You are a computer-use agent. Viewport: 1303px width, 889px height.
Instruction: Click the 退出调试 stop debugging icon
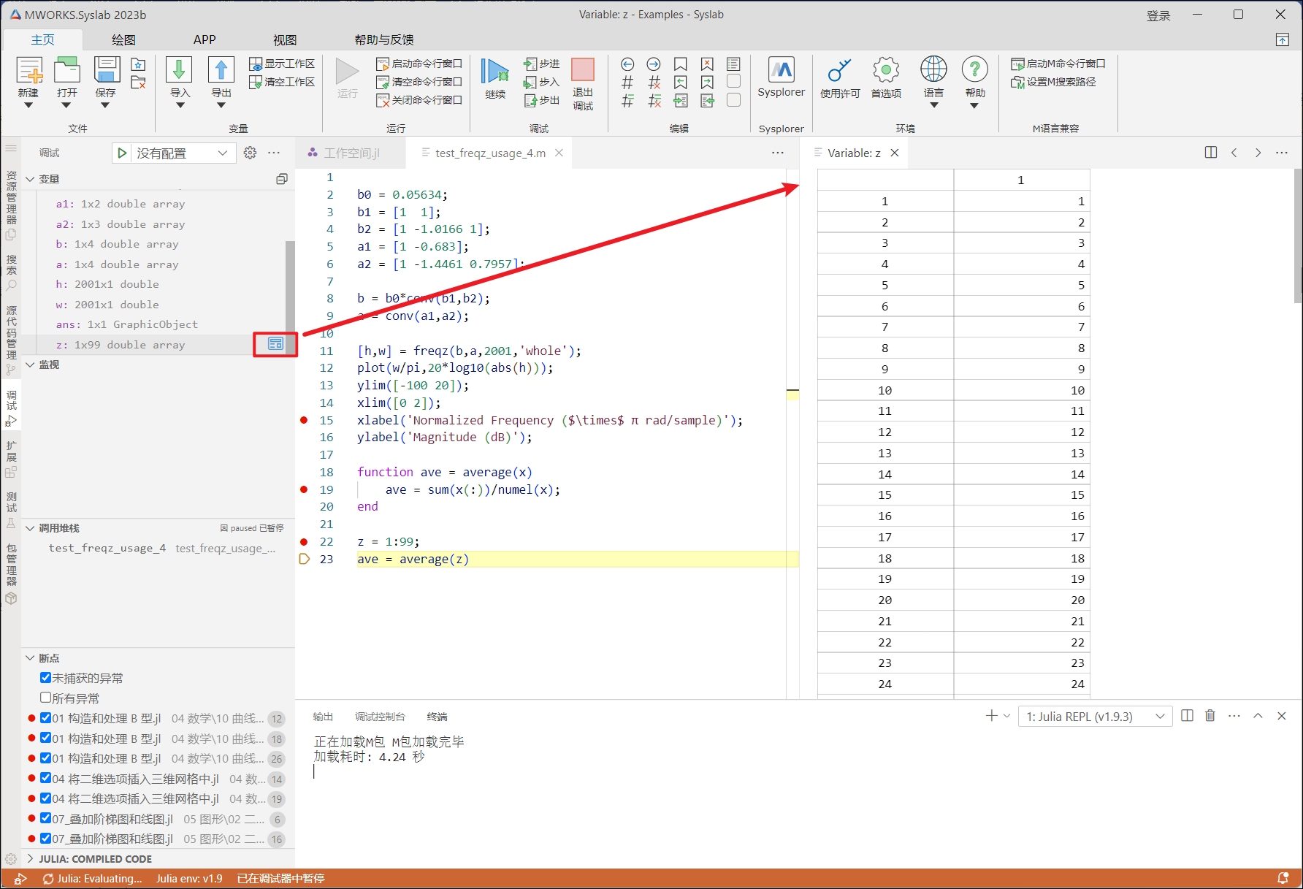click(582, 71)
